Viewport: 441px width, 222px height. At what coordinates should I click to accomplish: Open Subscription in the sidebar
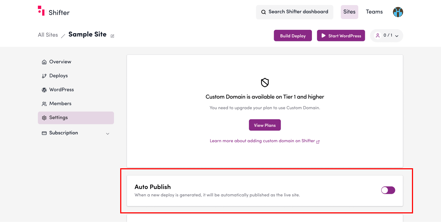pyautogui.click(x=76, y=133)
